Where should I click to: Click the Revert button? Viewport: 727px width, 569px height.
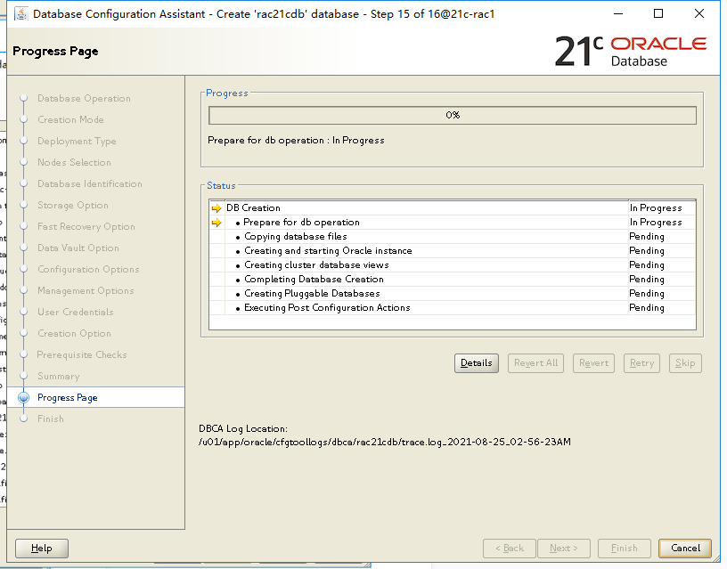593,362
